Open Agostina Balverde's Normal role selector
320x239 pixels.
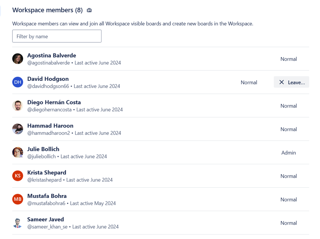pyautogui.click(x=289, y=59)
